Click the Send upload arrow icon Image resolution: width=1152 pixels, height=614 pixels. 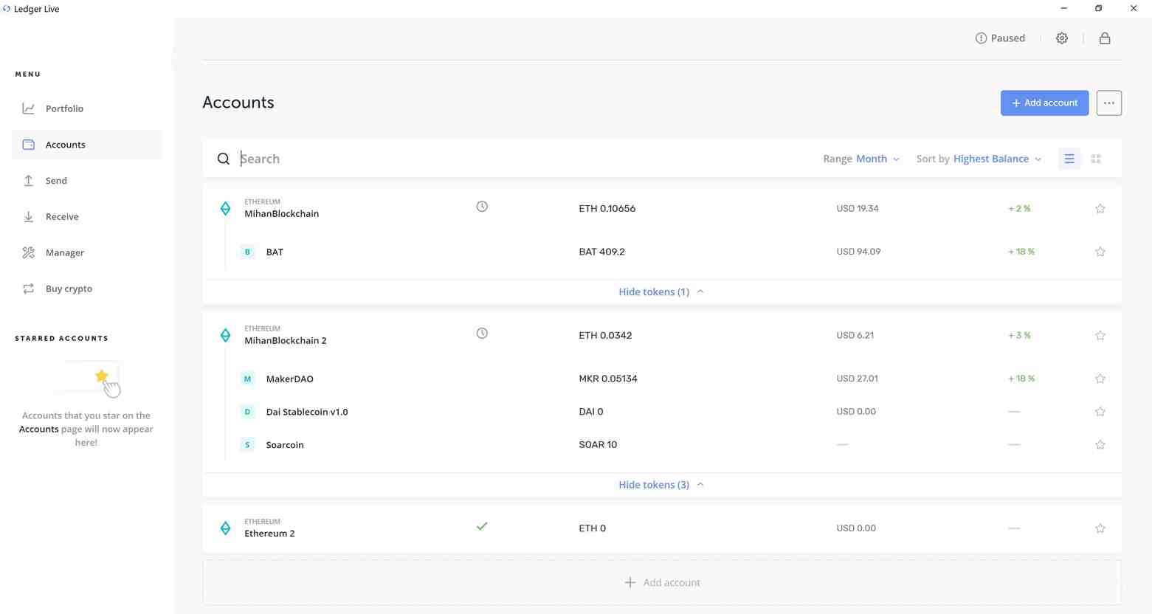click(28, 181)
